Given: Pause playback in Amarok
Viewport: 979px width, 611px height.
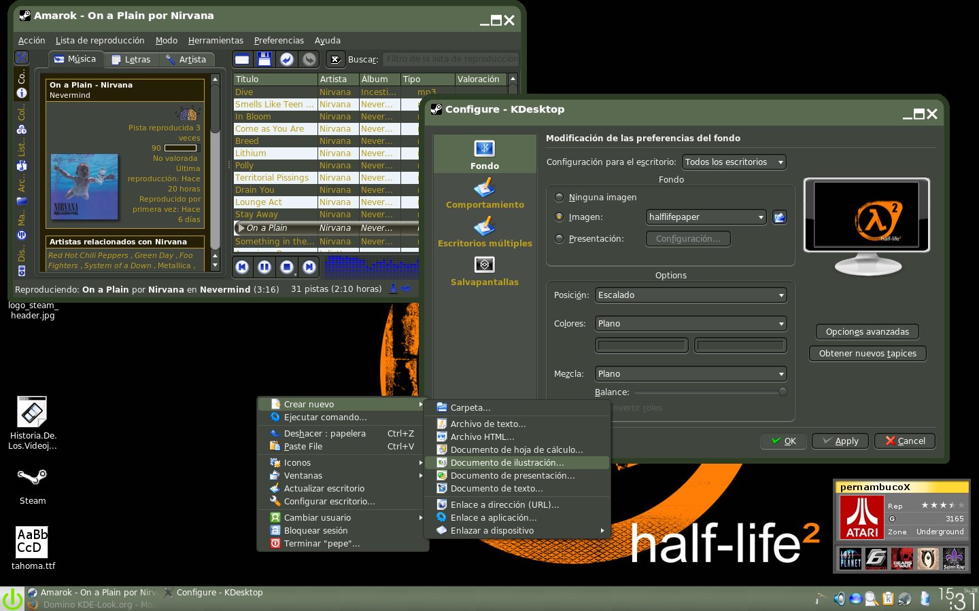Looking at the screenshot, I should tap(264, 267).
